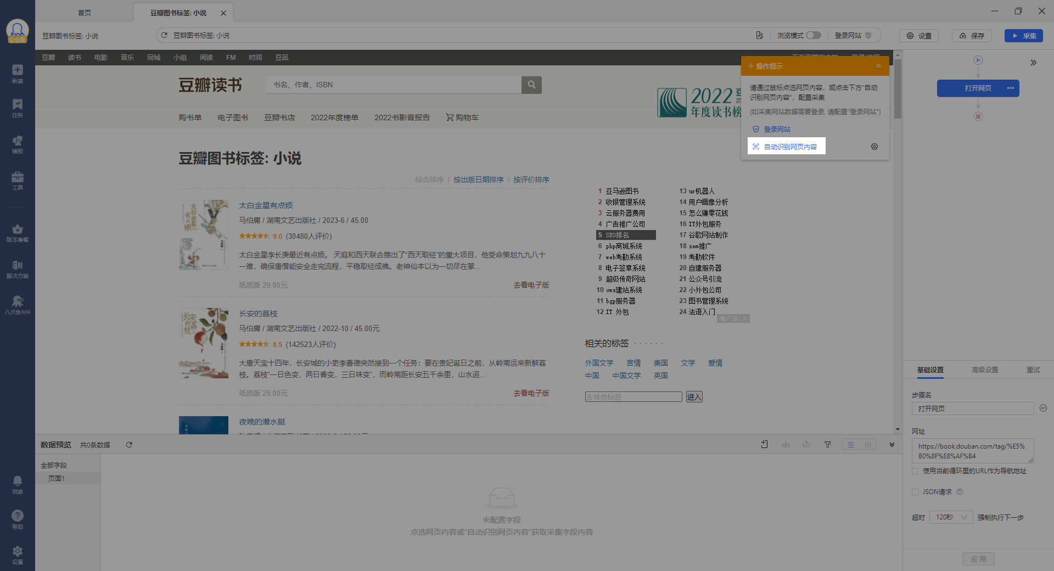The height and width of the screenshot is (571, 1054).
Task: Open the 帮助 help icon in sidebar
Action: 18,518
